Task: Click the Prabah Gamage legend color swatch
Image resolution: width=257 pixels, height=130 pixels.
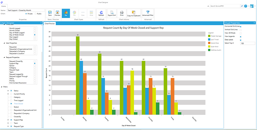Action: click(209, 36)
